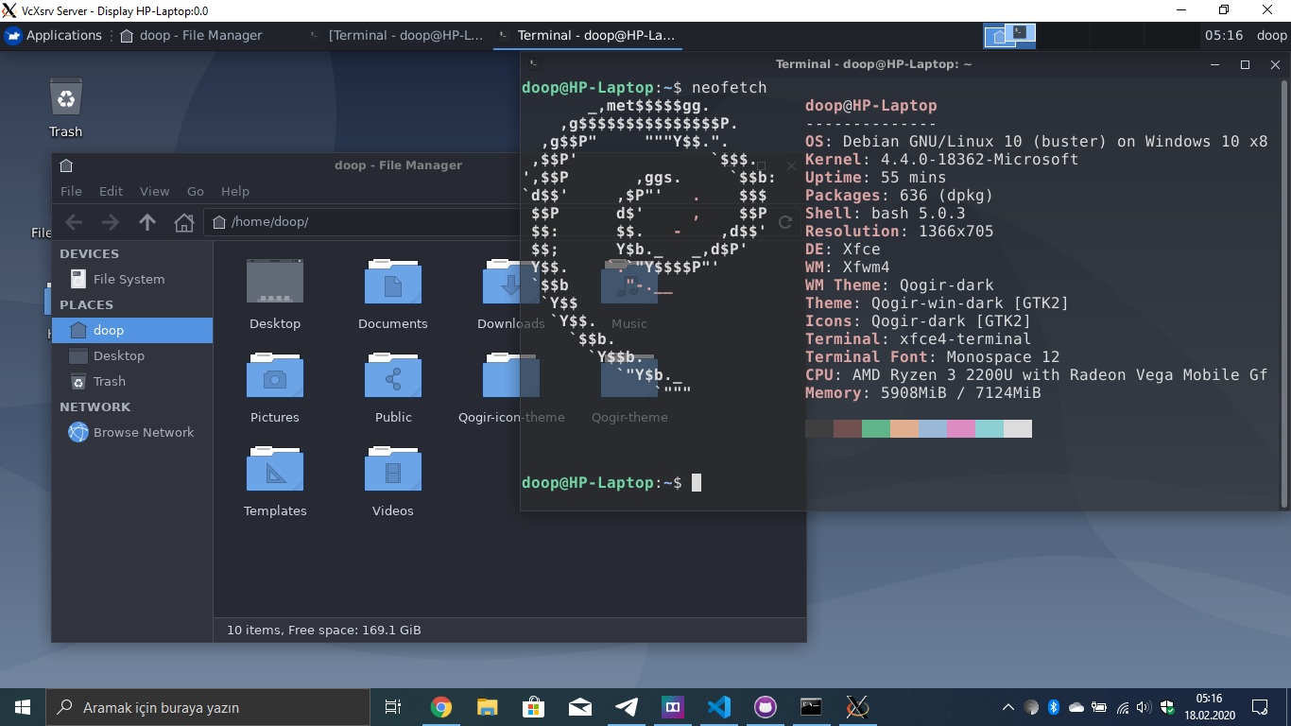Open Telegram from the taskbar
Viewport: 1291px width, 726px height.
pos(626,707)
